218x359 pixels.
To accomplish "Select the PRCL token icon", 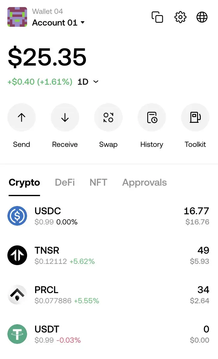I will pos(17,295).
